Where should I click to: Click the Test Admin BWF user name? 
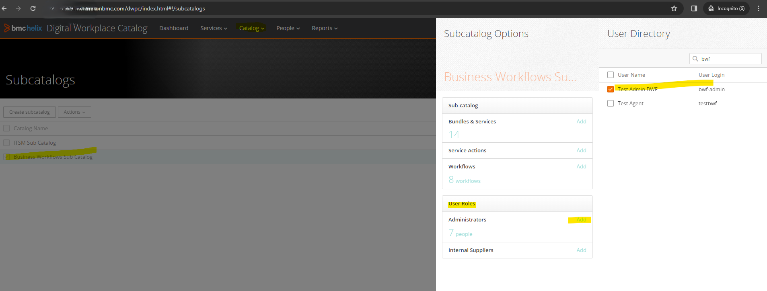coord(637,89)
